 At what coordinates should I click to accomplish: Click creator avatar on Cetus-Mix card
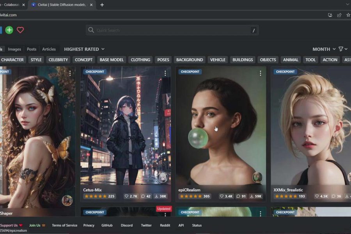click(163, 177)
